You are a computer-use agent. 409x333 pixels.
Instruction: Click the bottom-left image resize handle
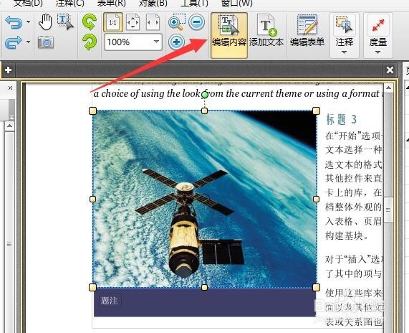[x=93, y=288]
